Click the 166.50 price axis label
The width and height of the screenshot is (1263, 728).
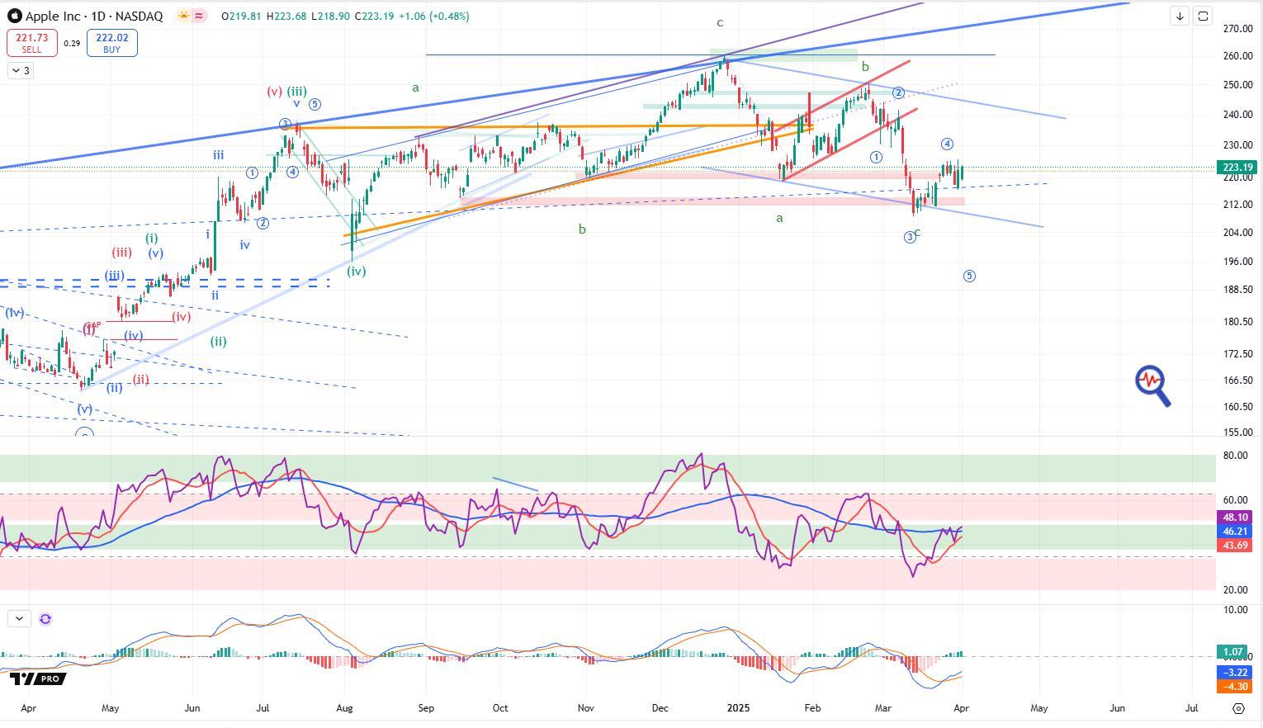click(x=1237, y=381)
